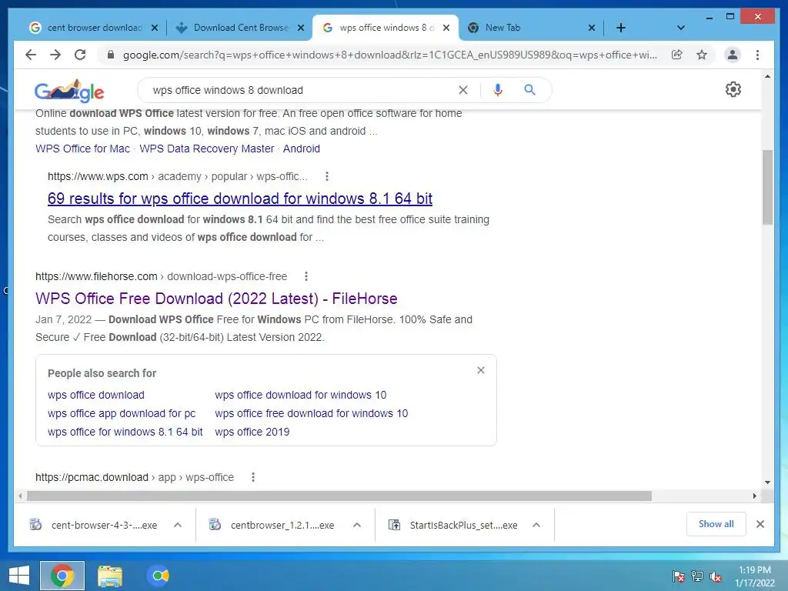The image size is (788, 591).
Task: Click scroll down arrow of page
Action: pos(767,482)
